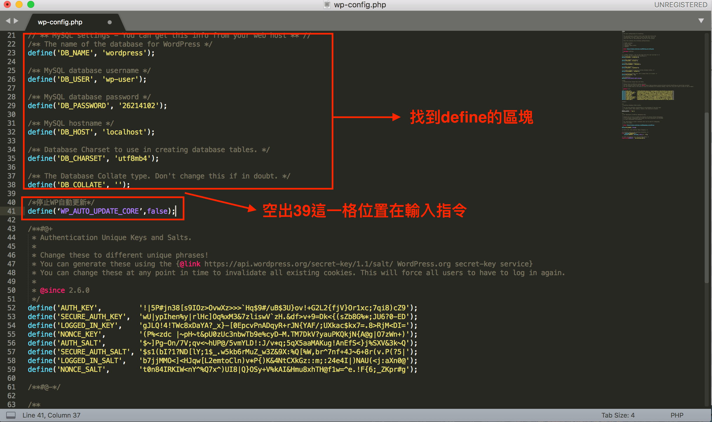Click the api.wordpress.org salt URL
712x422 pixels.
pos(299,264)
